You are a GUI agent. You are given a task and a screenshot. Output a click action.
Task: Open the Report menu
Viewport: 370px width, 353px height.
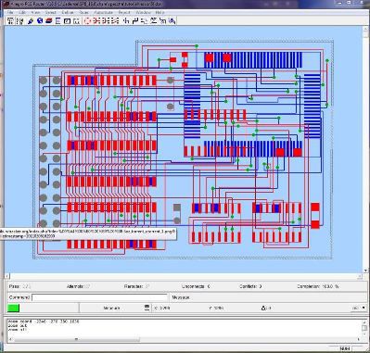[x=124, y=12]
